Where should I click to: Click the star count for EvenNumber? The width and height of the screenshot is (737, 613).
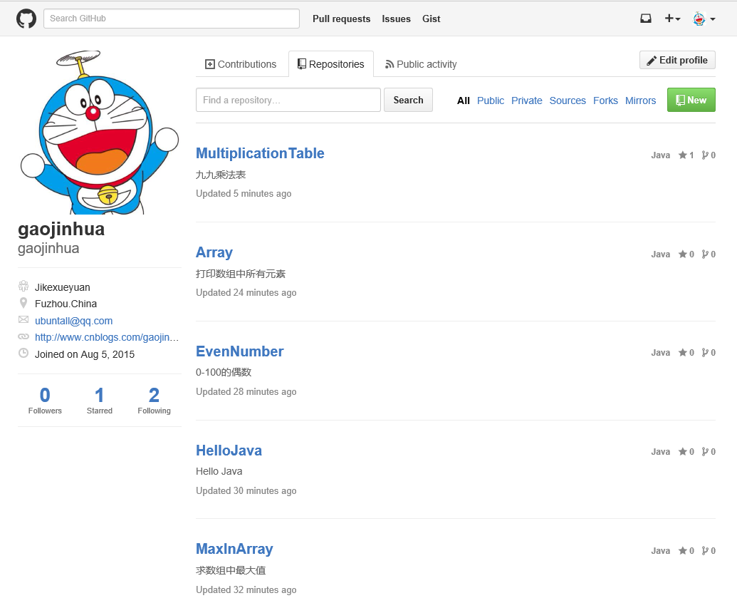tap(686, 353)
